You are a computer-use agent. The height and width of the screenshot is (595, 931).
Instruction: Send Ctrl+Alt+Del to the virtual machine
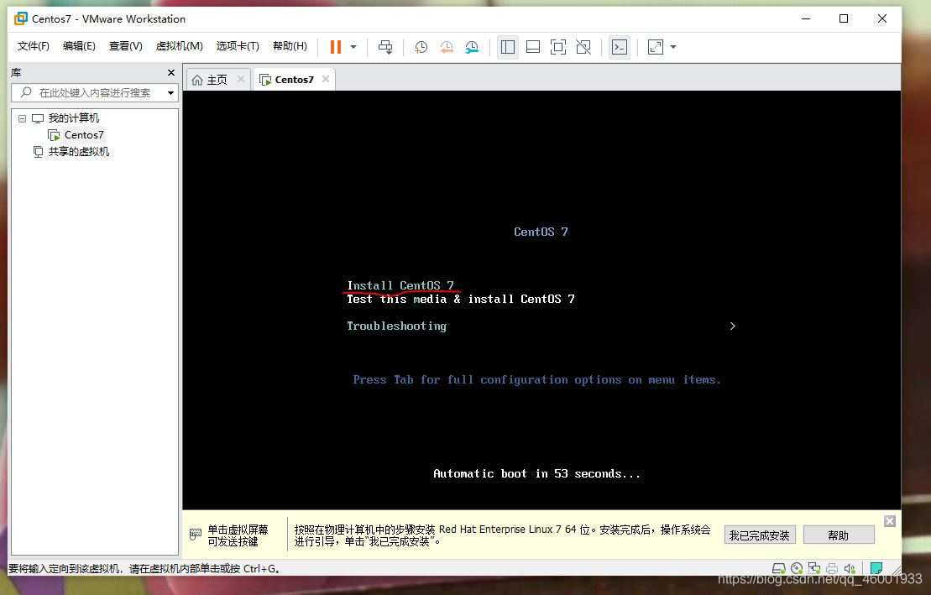[385, 47]
